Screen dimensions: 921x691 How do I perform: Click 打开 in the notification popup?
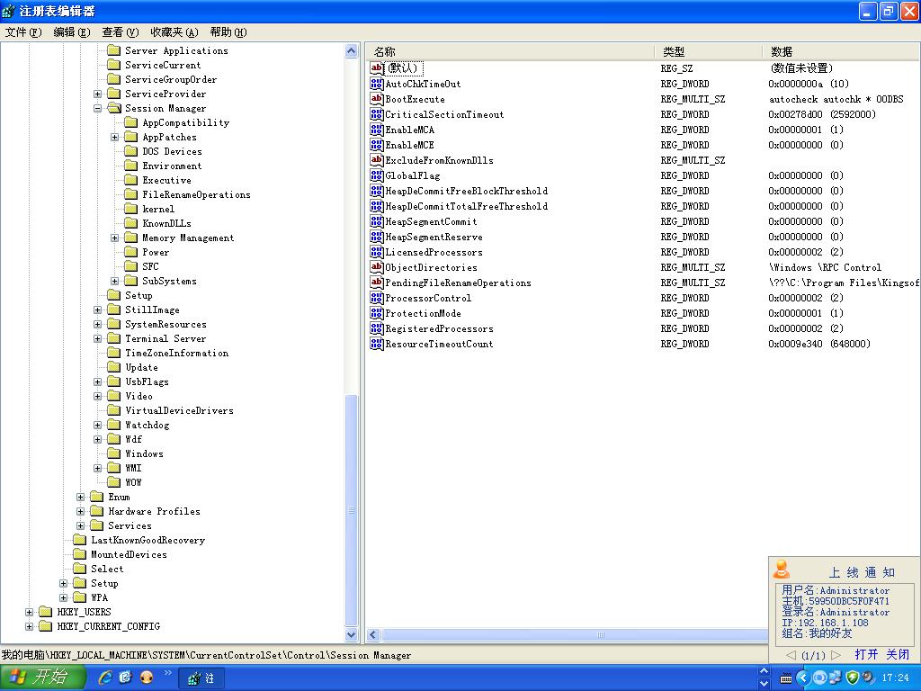(866, 654)
